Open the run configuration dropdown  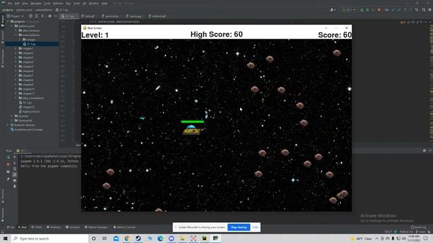[x=349, y=9]
